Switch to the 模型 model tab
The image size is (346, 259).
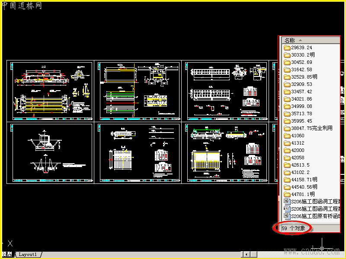[7, 254]
